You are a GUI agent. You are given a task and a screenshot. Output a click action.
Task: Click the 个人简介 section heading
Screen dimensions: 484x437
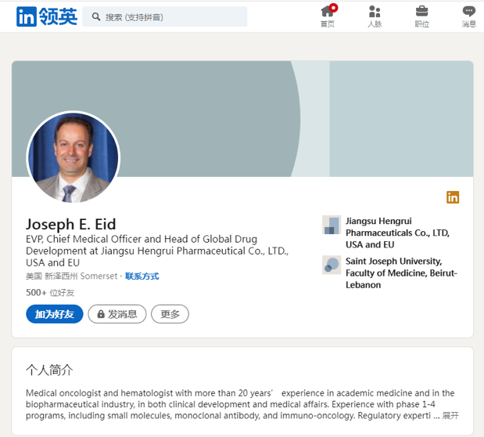(x=49, y=370)
